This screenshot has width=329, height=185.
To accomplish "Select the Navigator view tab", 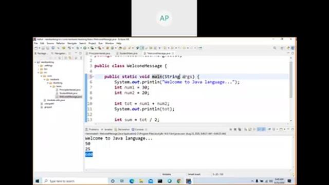I will click(x=59, y=53).
